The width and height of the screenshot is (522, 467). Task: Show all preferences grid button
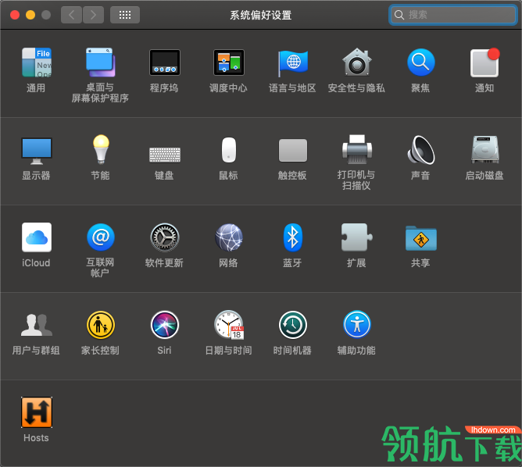point(125,15)
